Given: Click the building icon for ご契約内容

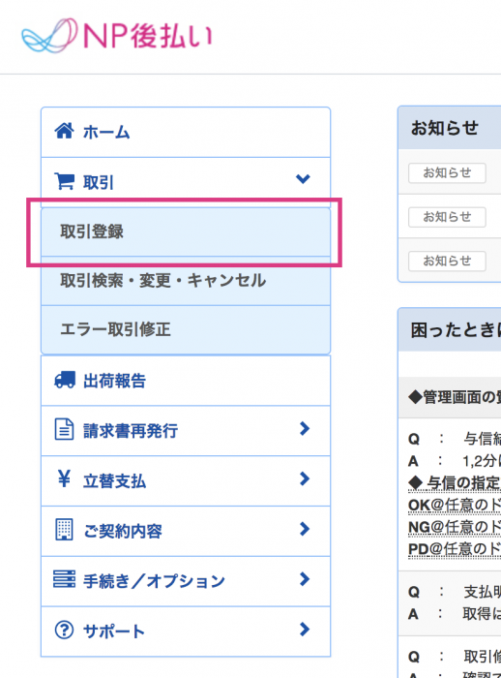Looking at the screenshot, I should (65, 529).
